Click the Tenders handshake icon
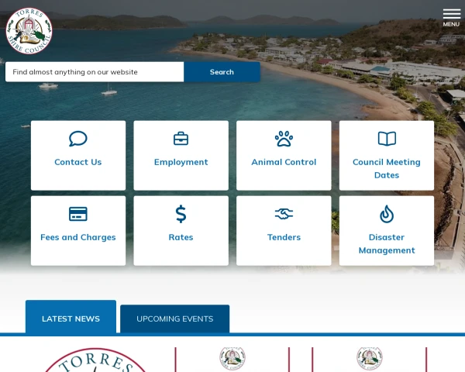The height and width of the screenshot is (372, 465). click(x=284, y=214)
